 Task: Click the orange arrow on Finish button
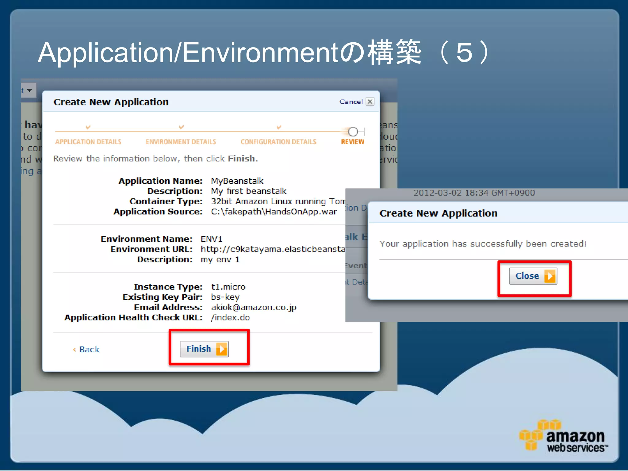[222, 349]
